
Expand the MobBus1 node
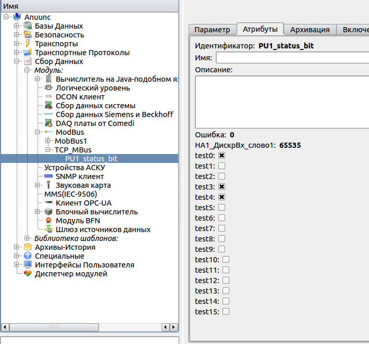click(x=48, y=141)
